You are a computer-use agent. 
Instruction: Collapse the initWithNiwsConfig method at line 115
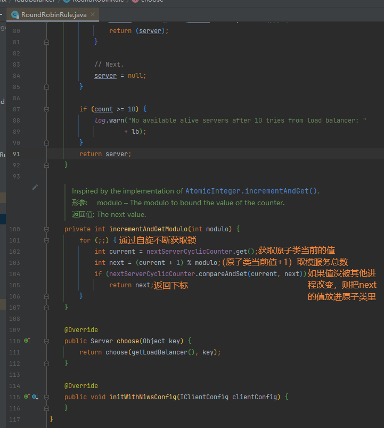click(47, 397)
